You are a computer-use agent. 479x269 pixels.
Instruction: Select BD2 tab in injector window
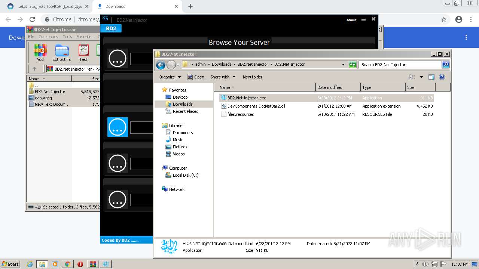coord(111,28)
